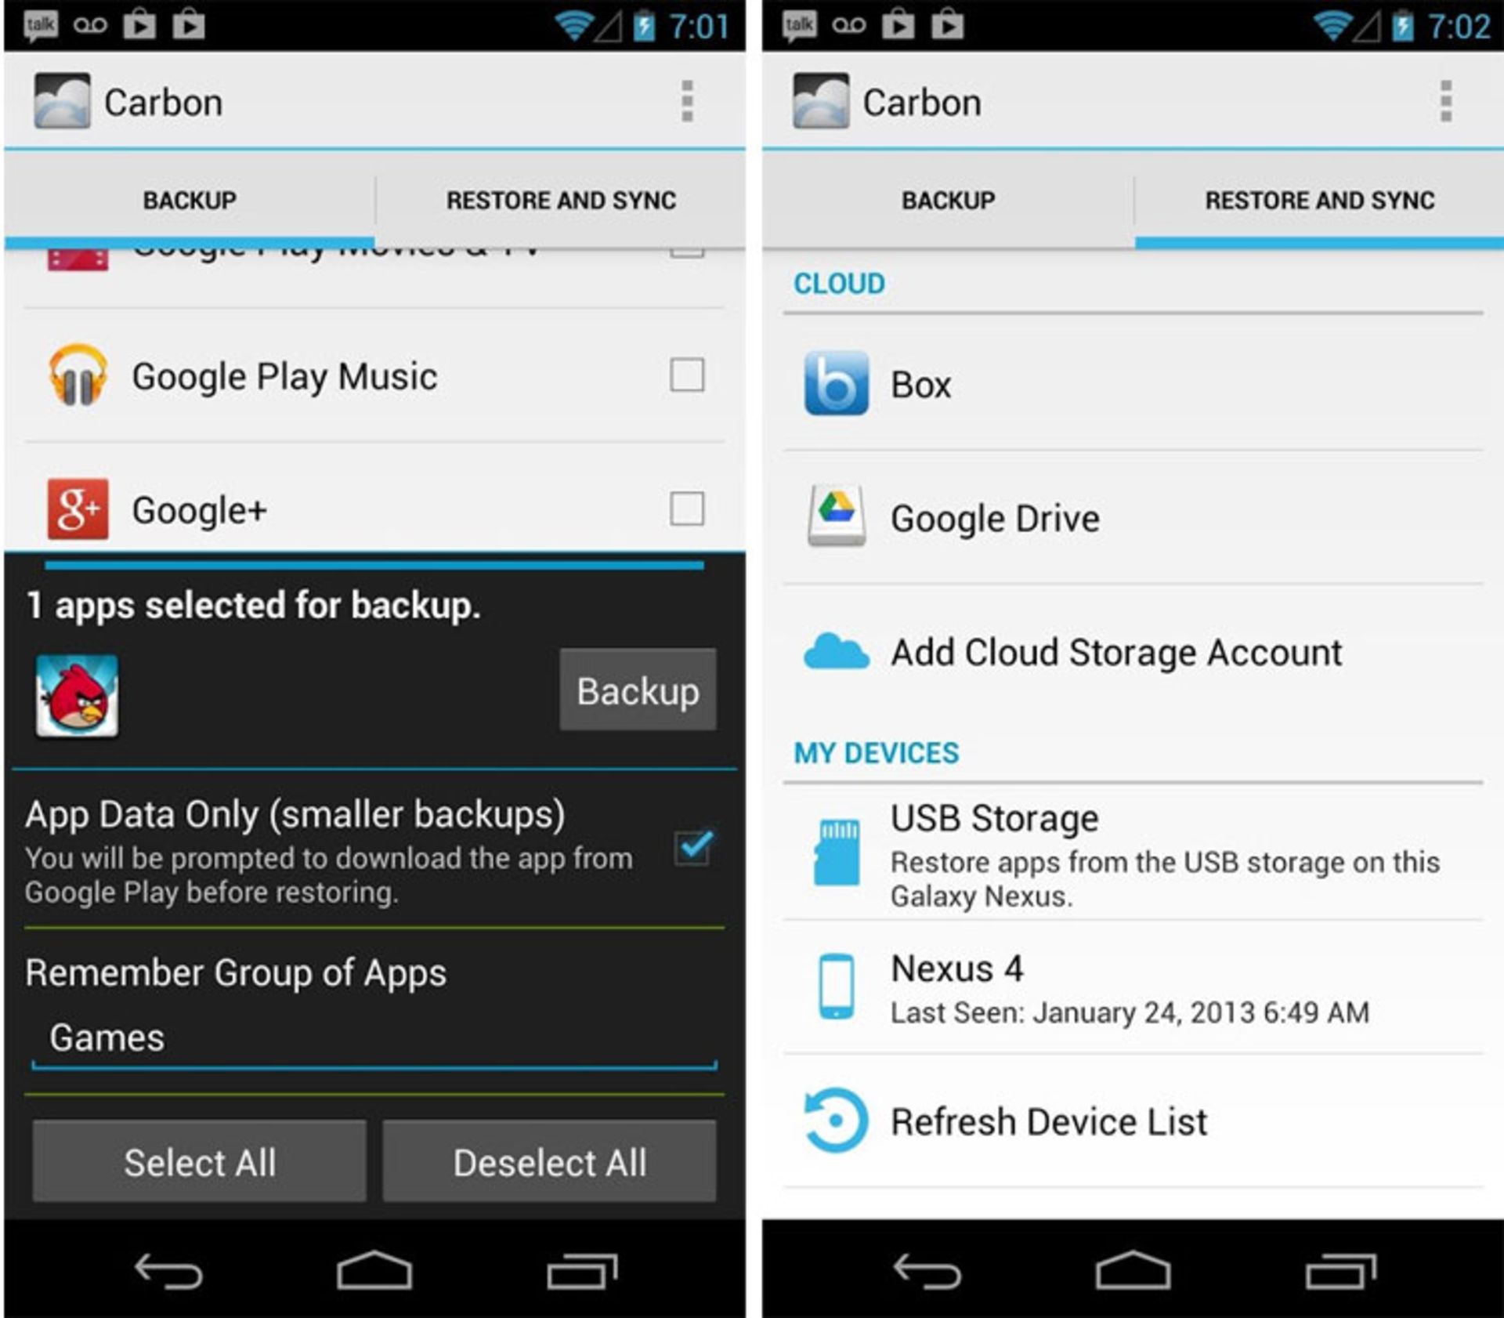Screen dimensions: 1504x1318
Task: Tap the Refresh Device List icon
Action: [x=836, y=1120]
